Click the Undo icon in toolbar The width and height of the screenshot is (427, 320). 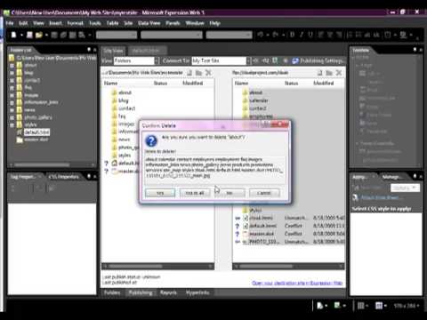[261, 35]
